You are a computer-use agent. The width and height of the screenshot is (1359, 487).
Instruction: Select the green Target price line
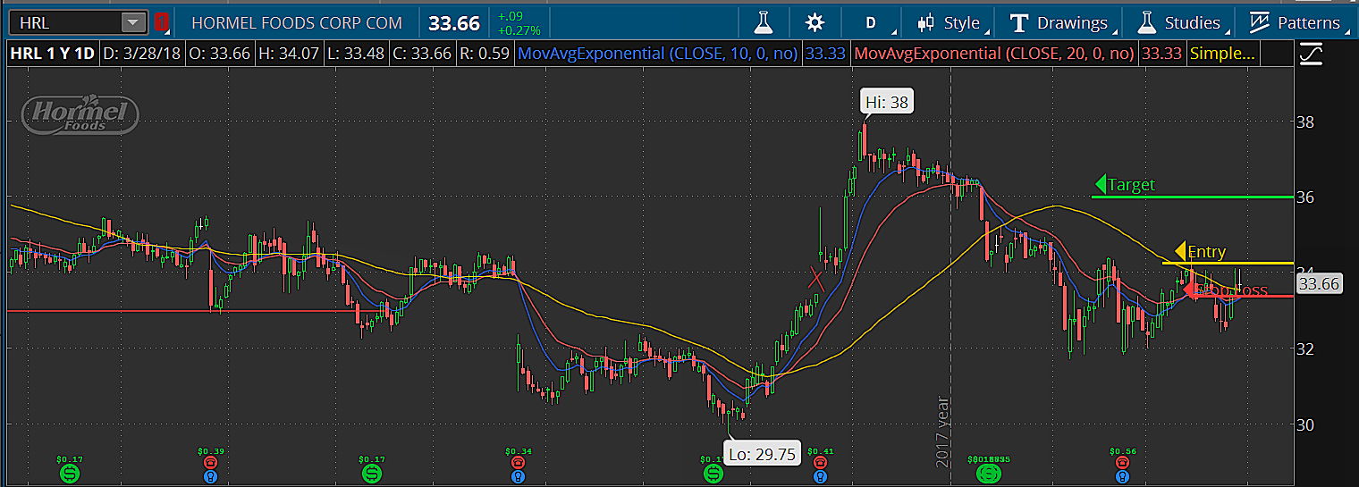tap(1194, 196)
